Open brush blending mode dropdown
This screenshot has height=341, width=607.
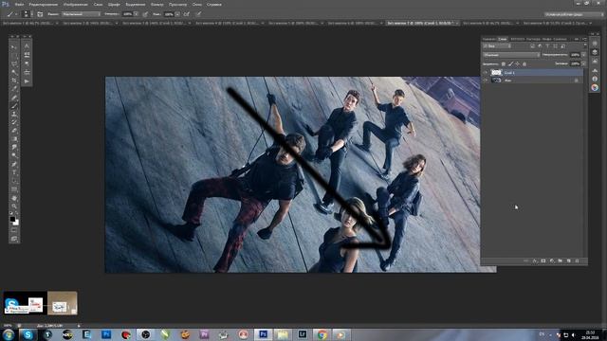(81, 14)
